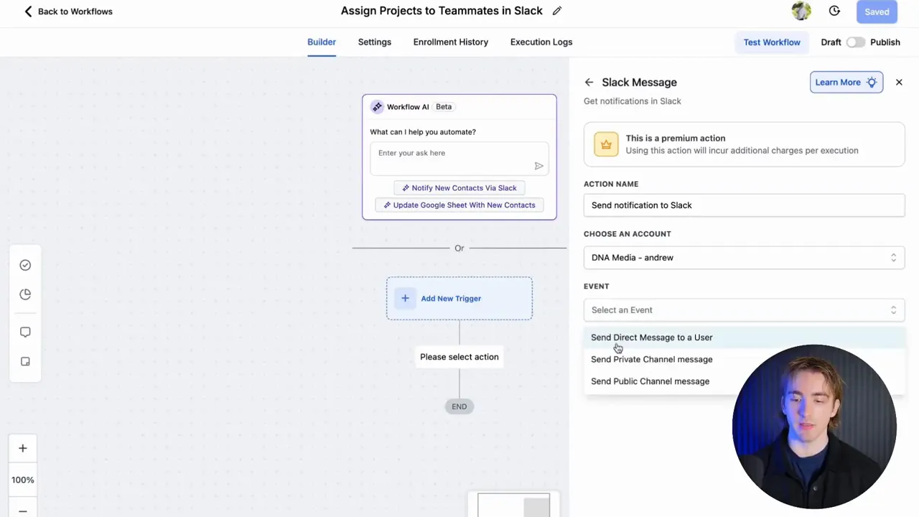Image resolution: width=919 pixels, height=517 pixels.
Task: Click Update Google Sheet With New Contacts
Action: 459,205
